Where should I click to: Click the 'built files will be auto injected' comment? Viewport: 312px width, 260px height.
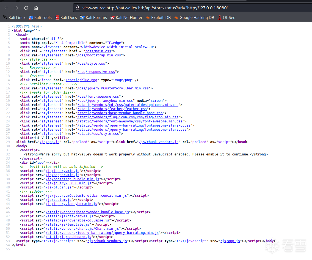(61, 167)
